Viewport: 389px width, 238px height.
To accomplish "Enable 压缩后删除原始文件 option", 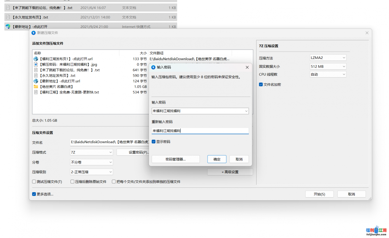I will click(x=73, y=182).
